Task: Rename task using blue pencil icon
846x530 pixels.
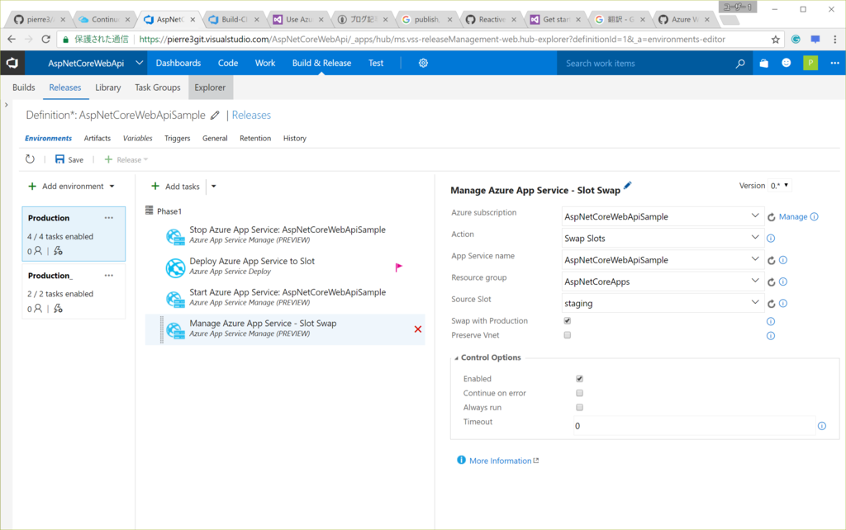Action: [627, 186]
